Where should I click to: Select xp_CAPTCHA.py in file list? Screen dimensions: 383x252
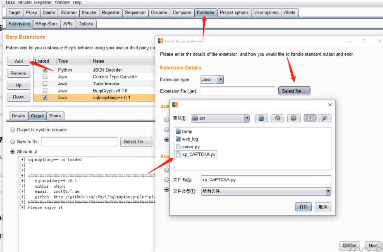pos(196,154)
